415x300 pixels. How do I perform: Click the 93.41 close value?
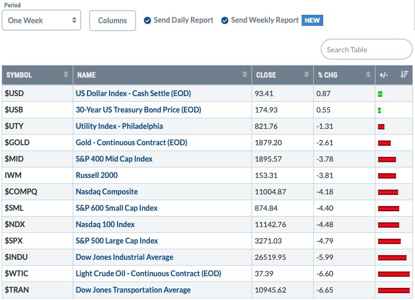(x=264, y=94)
